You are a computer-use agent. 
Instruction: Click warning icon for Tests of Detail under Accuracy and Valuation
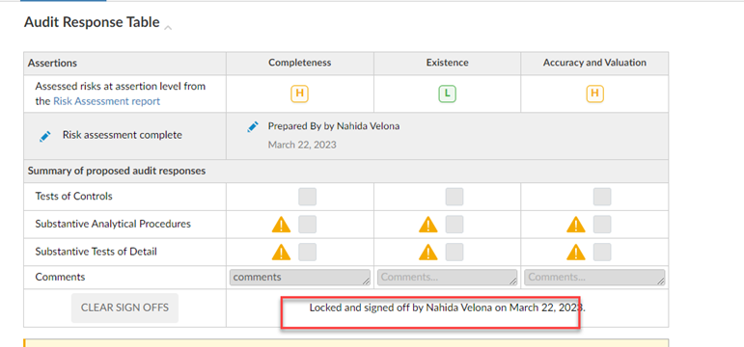[x=576, y=252]
